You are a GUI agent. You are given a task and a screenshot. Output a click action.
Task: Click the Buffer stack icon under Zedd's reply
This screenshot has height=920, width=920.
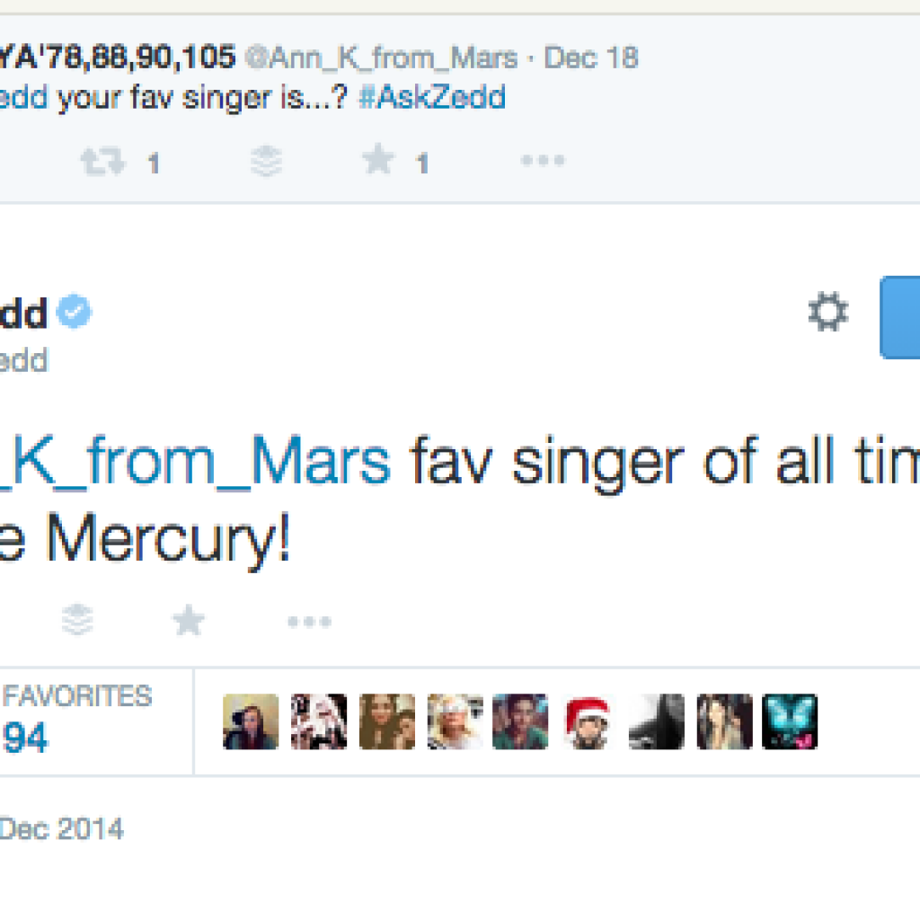(78, 620)
